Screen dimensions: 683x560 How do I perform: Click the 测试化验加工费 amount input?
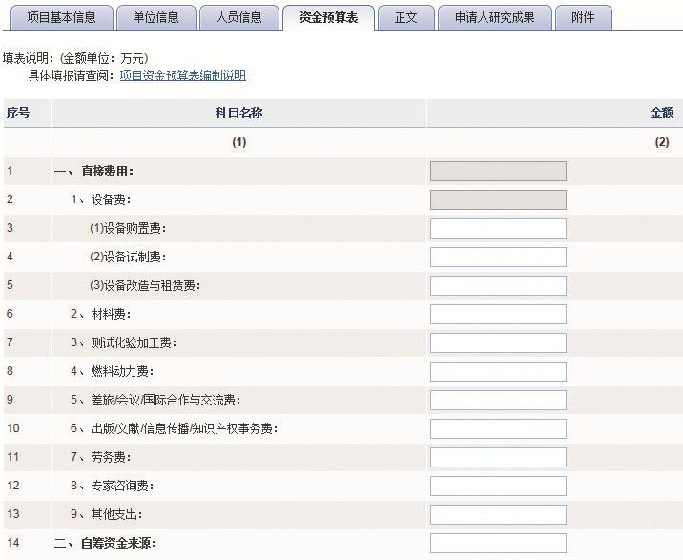pyautogui.click(x=498, y=343)
